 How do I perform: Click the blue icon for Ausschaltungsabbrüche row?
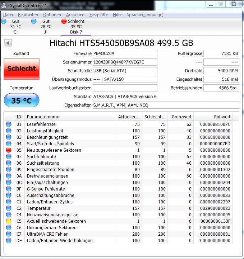[x=9, y=195]
